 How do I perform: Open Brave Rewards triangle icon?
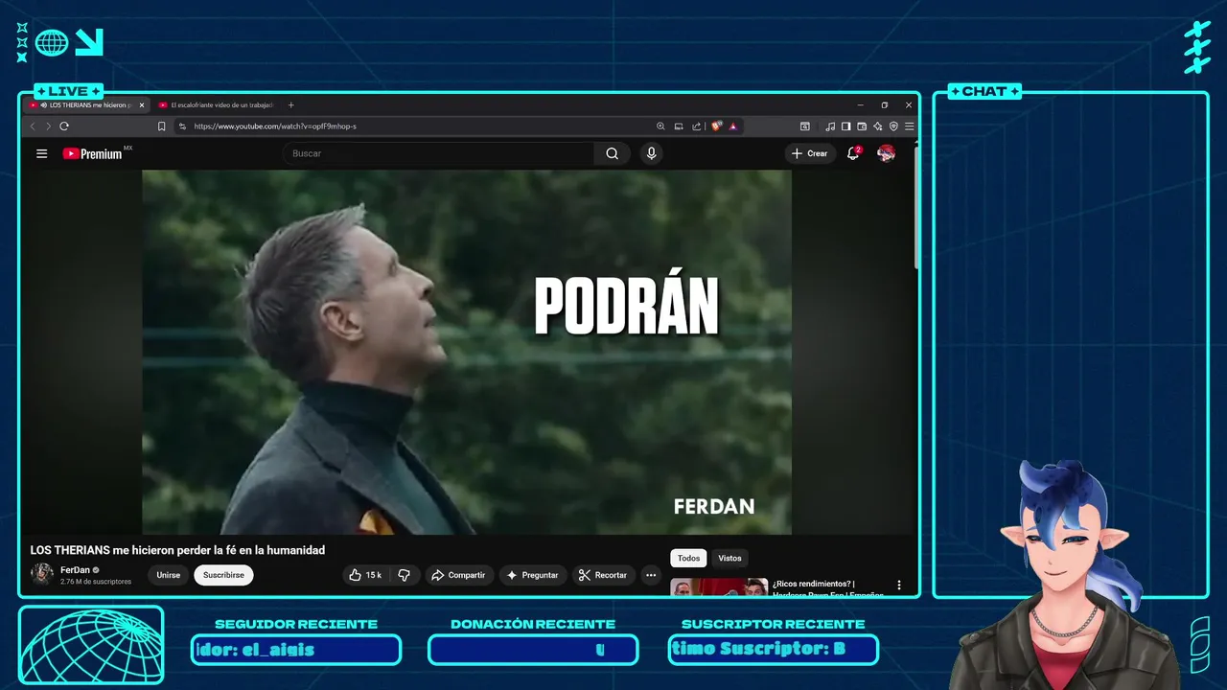[x=733, y=126]
